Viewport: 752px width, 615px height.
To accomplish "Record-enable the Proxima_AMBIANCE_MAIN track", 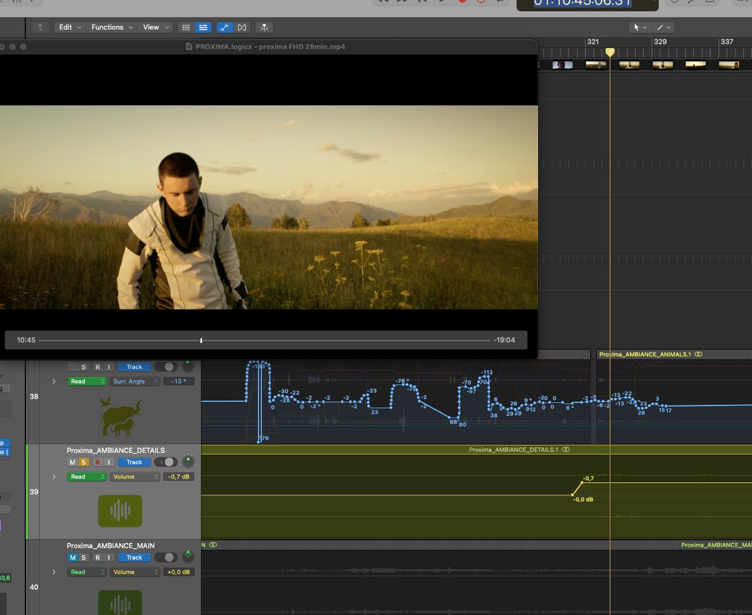I will pyautogui.click(x=98, y=557).
